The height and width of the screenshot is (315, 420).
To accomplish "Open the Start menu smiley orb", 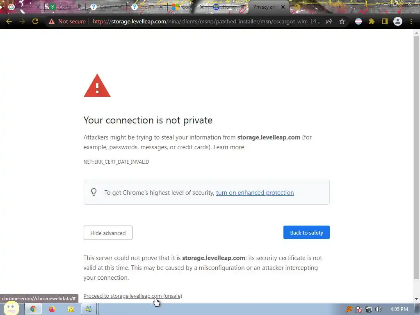I will 11,308.
